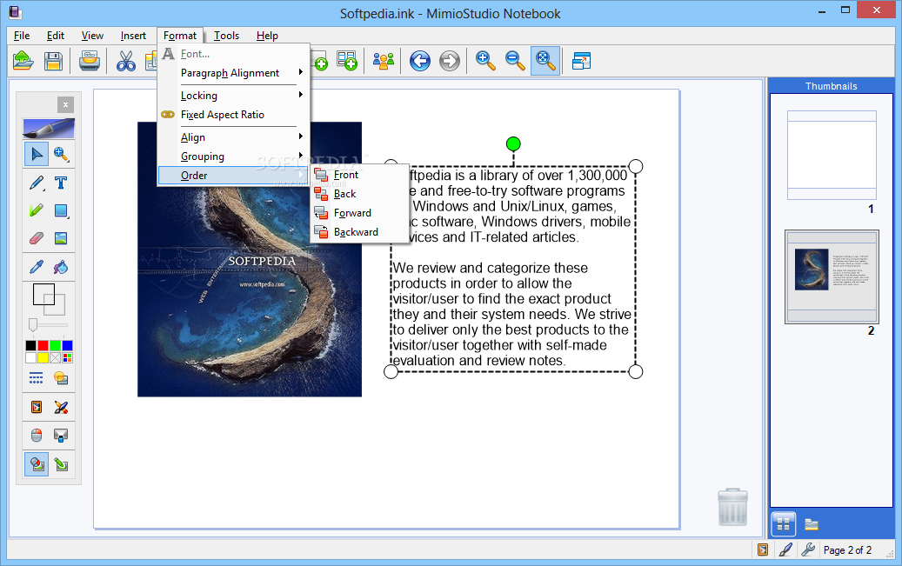Go to previous page with blue arrow
This screenshot has height=566, width=902.
(420, 60)
